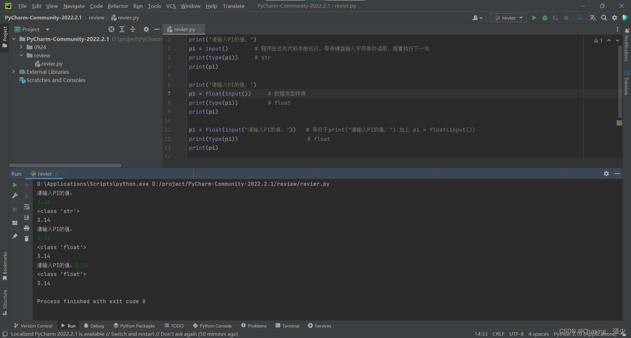The image size is (631, 338).
Task: Run revier with the green toolbar play button
Action: [x=534, y=18]
